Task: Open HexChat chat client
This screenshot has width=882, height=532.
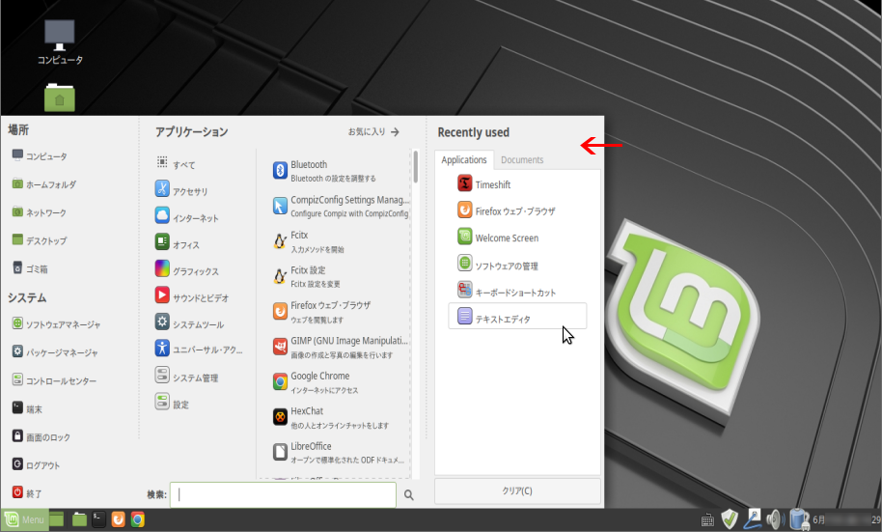Action: point(340,418)
